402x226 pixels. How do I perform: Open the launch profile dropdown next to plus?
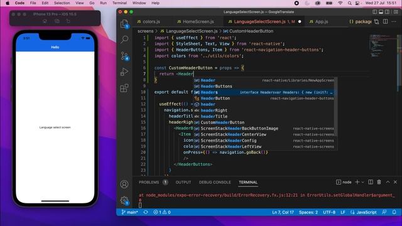(363, 182)
